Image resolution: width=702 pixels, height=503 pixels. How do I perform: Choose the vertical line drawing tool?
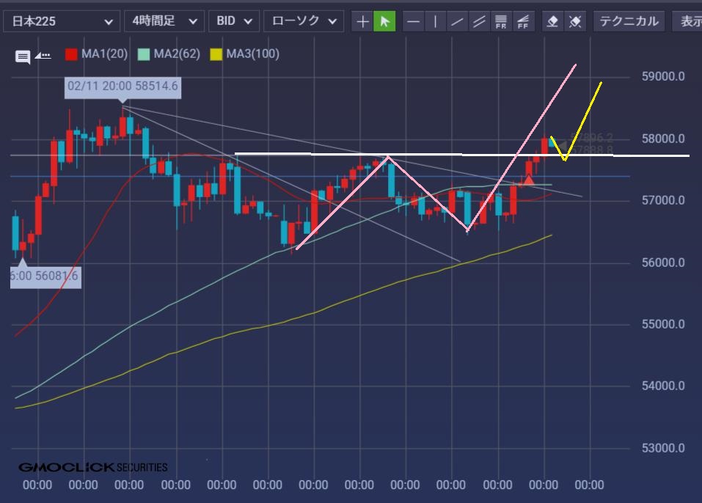[x=436, y=21]
